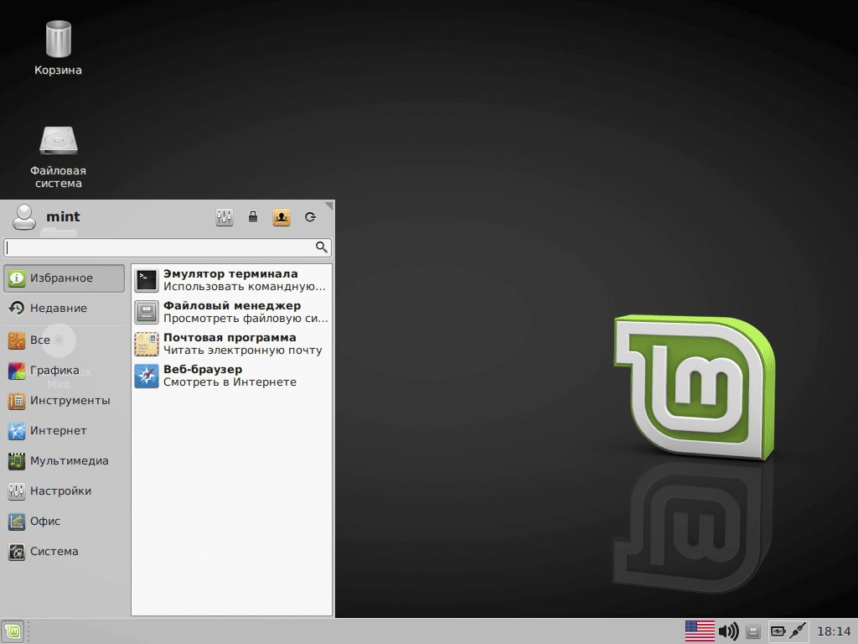This screenshot has width=858, height=644.
Task: Open system settings via the sliders icon
Action: pyautogui.click(x=225, y=217)
